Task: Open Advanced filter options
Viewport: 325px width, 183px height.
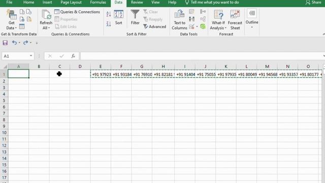Action: pyautogui.click(x=154, y=26)
